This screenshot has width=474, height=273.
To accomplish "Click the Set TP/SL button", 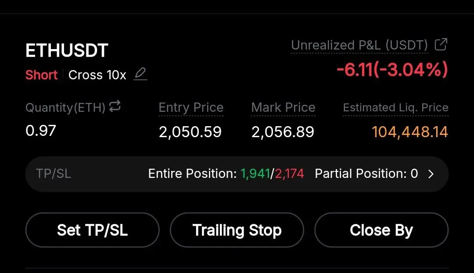I will pyautogui.click(x=93, y=230).
